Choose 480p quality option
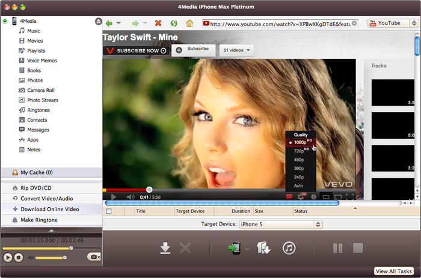 (298, 160)
